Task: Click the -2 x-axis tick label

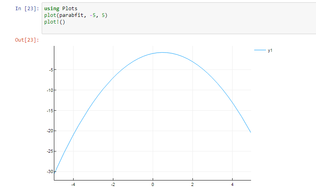Action: [x=113, y=184]
